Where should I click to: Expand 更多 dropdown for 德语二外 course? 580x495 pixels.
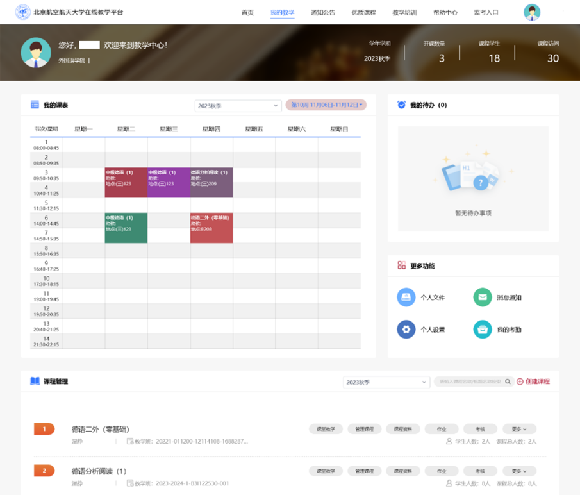coord(519,429)
